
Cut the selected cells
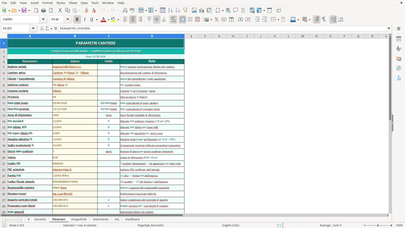point(60,10)
